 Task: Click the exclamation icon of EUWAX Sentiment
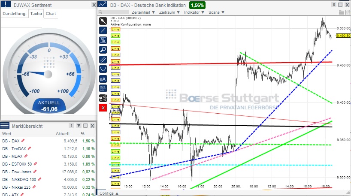[6, 4]
